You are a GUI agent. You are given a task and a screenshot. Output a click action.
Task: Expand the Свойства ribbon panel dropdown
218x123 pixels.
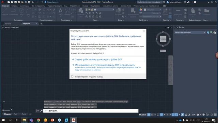[x=143, y=20]
